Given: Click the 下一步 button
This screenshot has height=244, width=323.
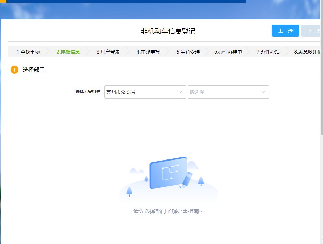Looking at the screenshot, I should [x=311, y=31].
